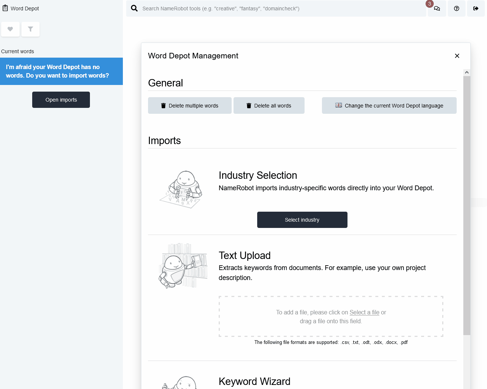Open the help question mark icon

pos(457,8)
